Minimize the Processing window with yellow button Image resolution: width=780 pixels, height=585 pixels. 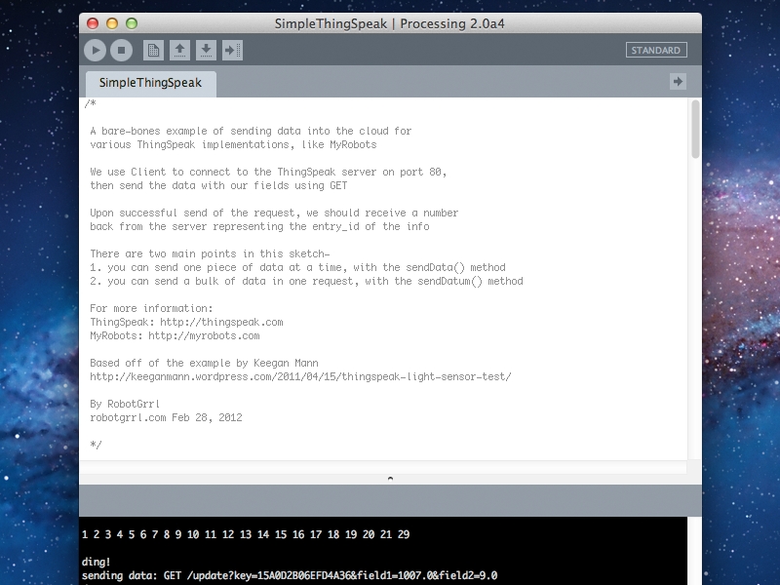click(112, 23)
